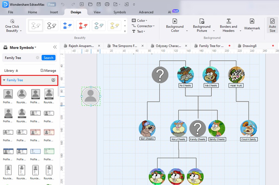Collapse the symbols side panel
This screenshot has height=185, width=279.
55,47
